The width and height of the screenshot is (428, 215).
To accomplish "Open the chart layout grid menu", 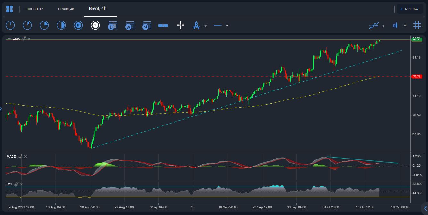I will (10, 9).
